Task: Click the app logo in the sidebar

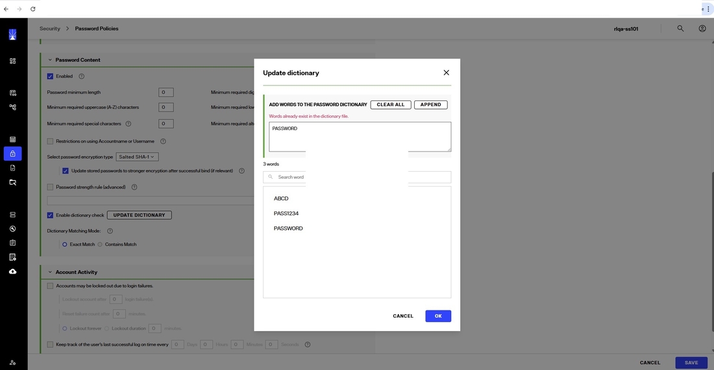Action: [13, 34]
